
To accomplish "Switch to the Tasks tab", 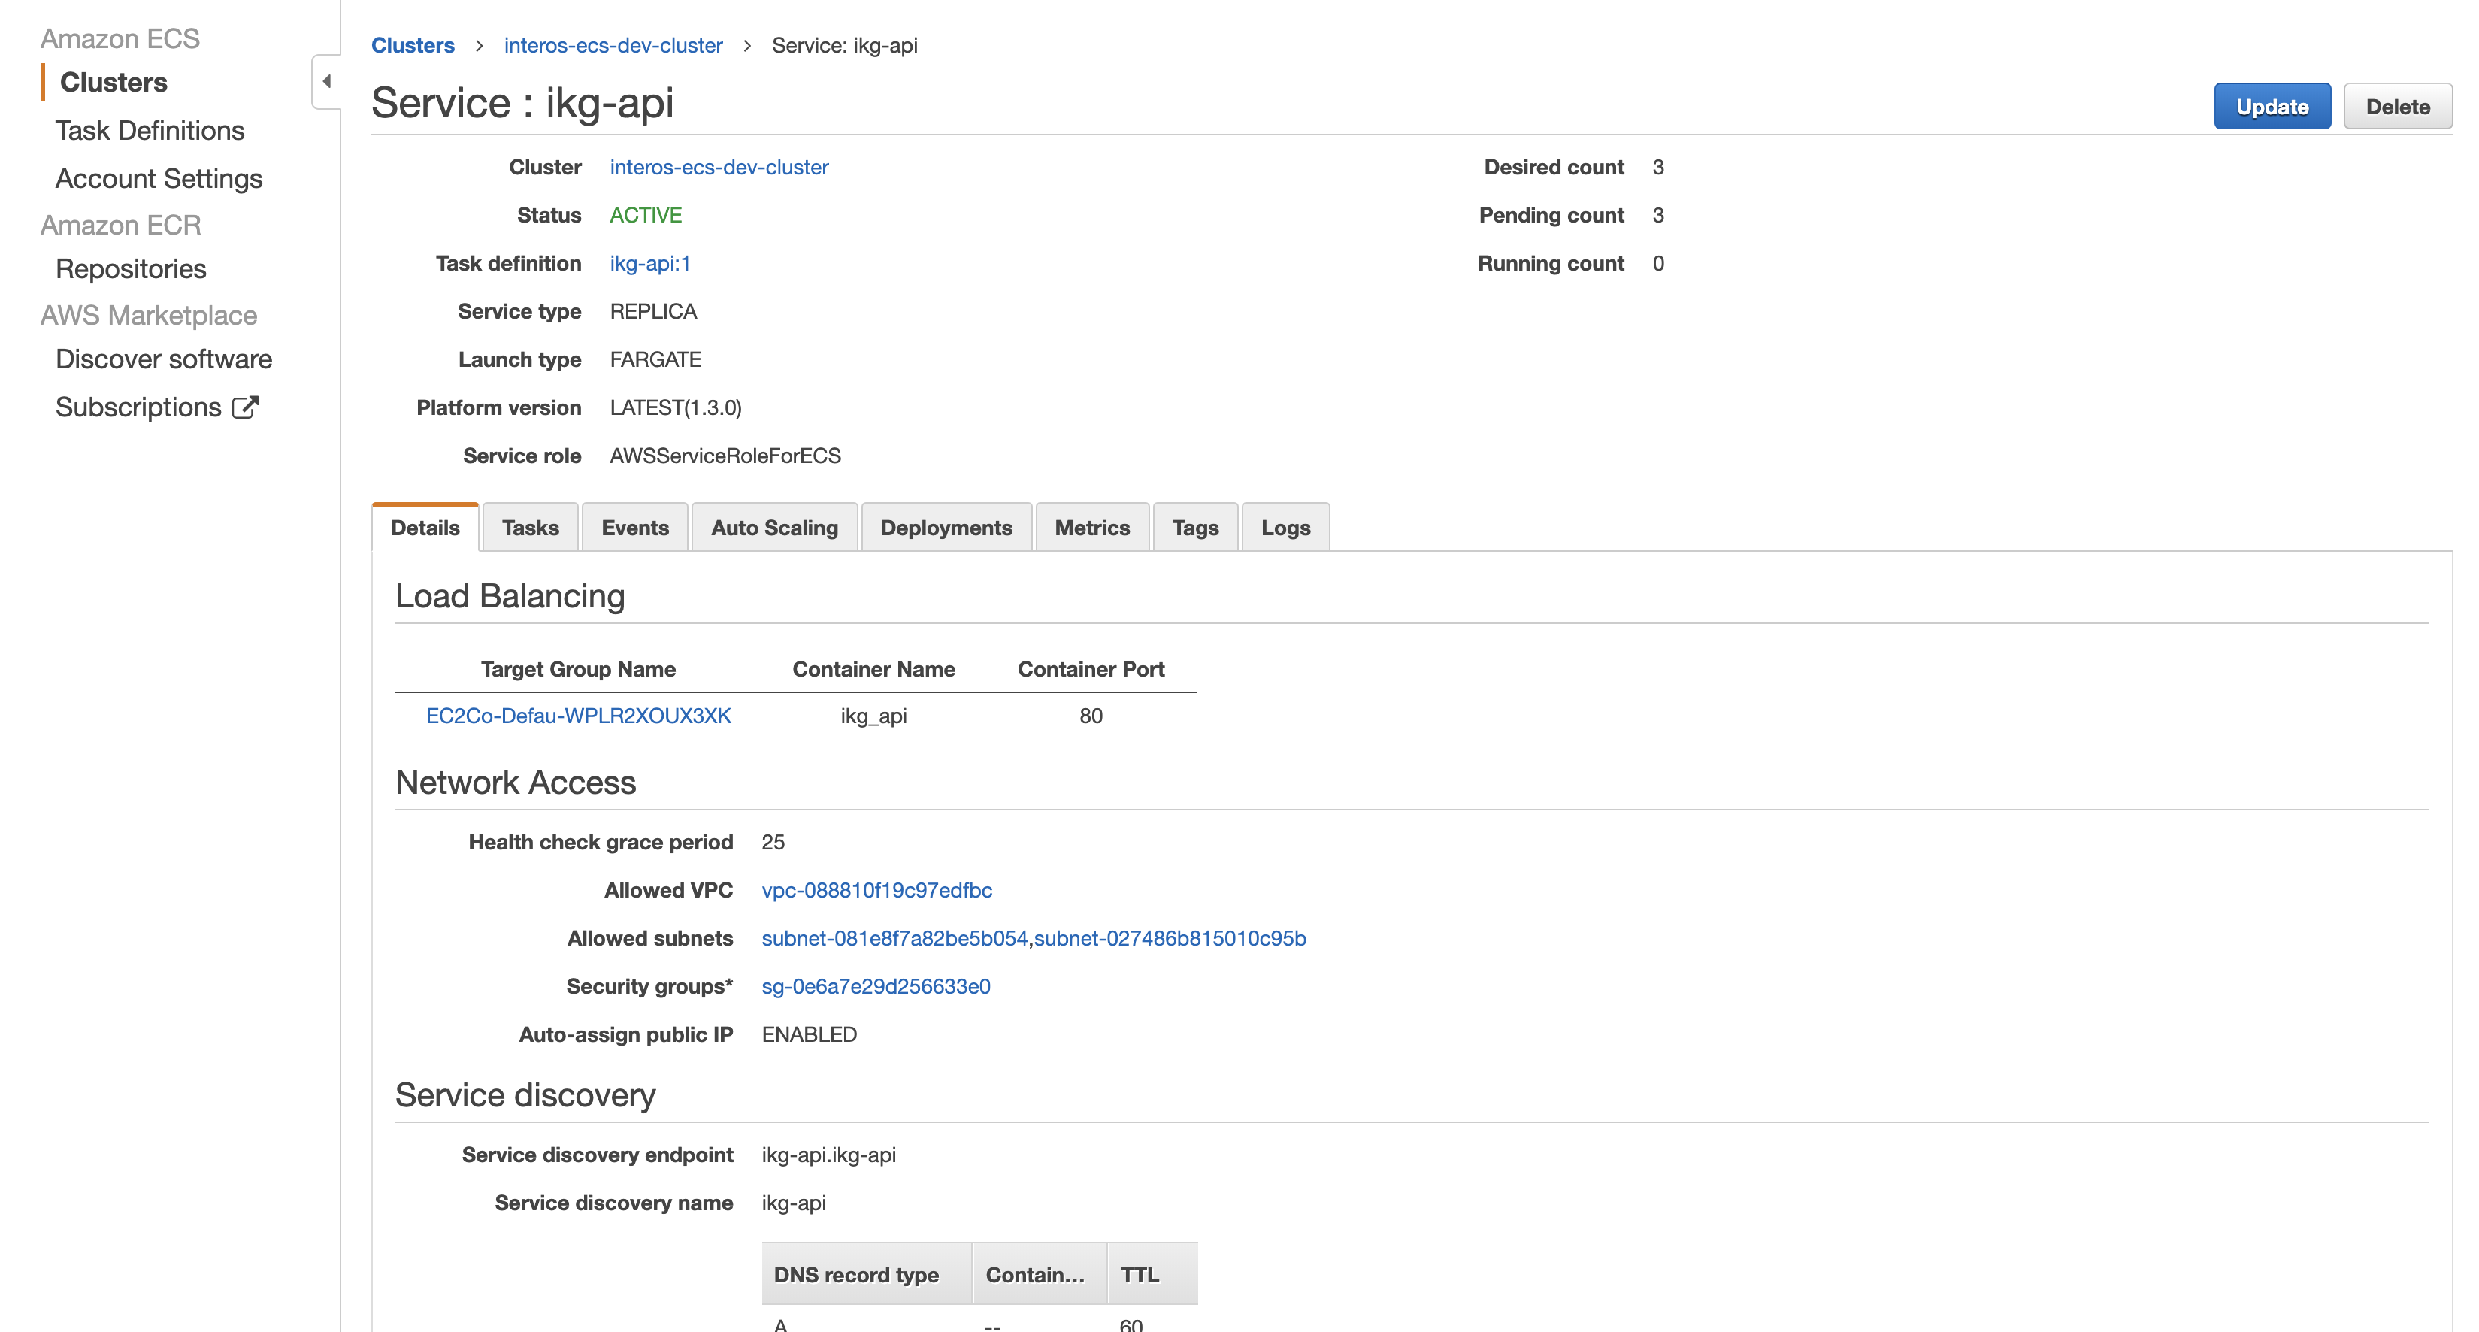I will [x=530, y=528].
